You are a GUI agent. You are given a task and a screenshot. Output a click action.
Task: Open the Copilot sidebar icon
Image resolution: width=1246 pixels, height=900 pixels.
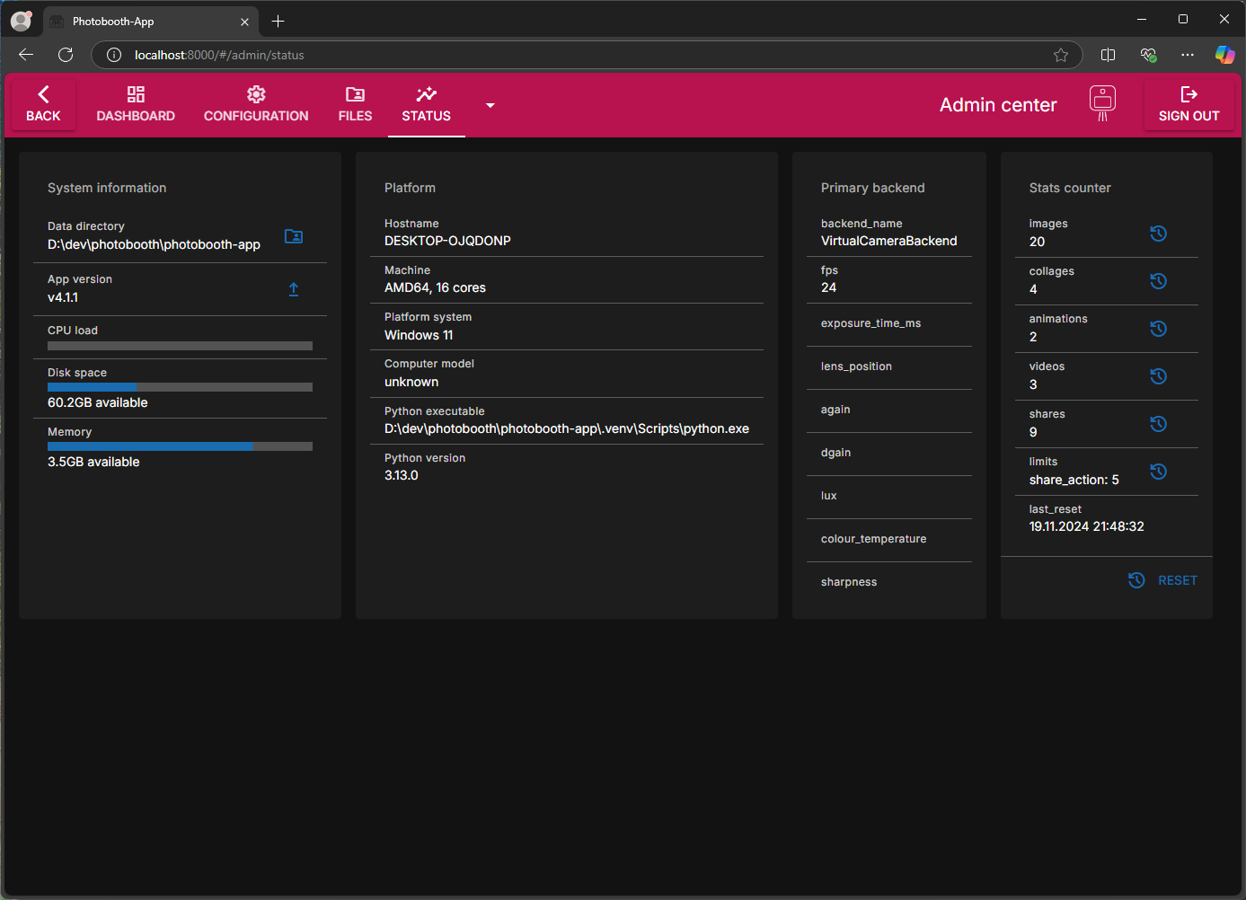click(1225, 55)
